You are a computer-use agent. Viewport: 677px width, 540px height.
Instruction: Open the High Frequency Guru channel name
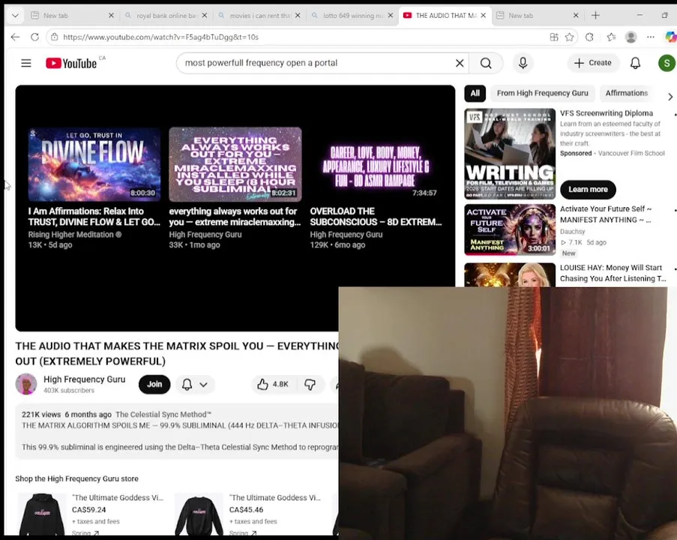point(85,379)
